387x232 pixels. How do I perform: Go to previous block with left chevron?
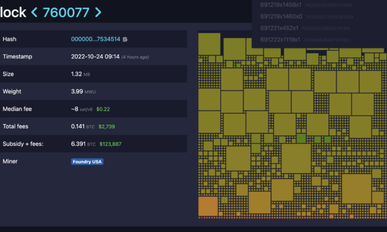35,12
